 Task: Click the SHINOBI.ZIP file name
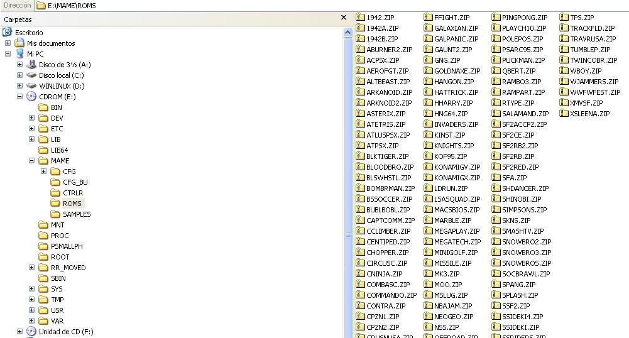point(522,199)
